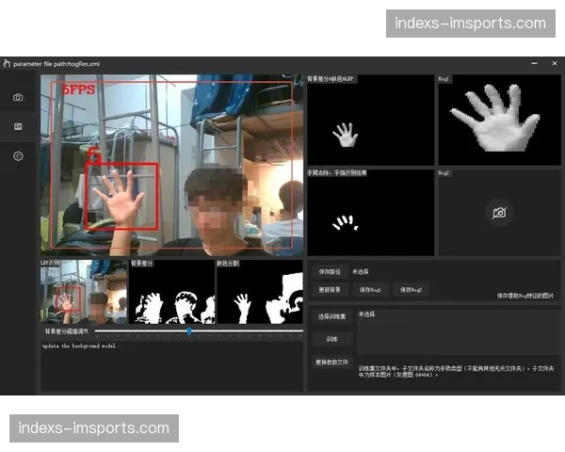Click the 保存Neg1 button
The width and height of the screenshot is (565, 452).
[x=370, y=289]
